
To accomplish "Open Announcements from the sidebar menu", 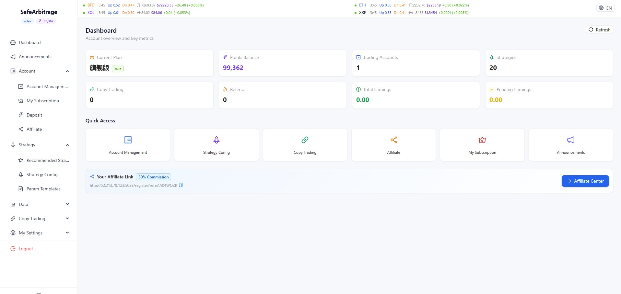I will point(35,56).
